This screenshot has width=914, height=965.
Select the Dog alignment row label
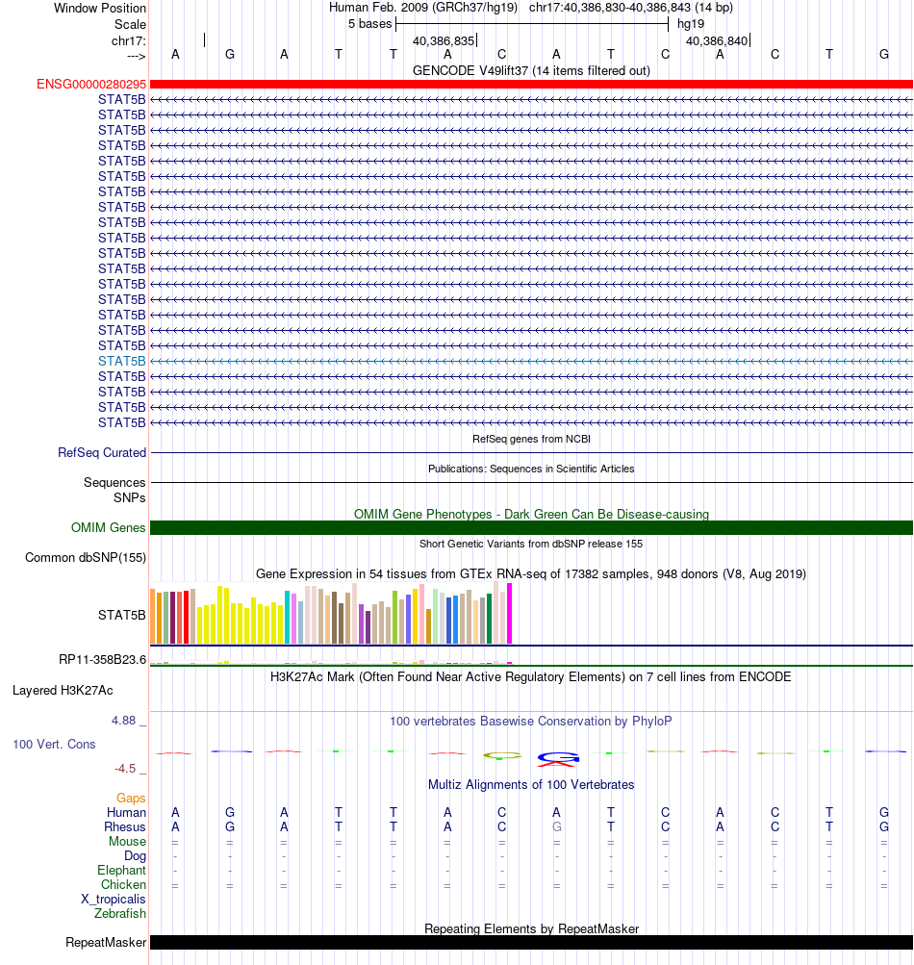(135, 856)
